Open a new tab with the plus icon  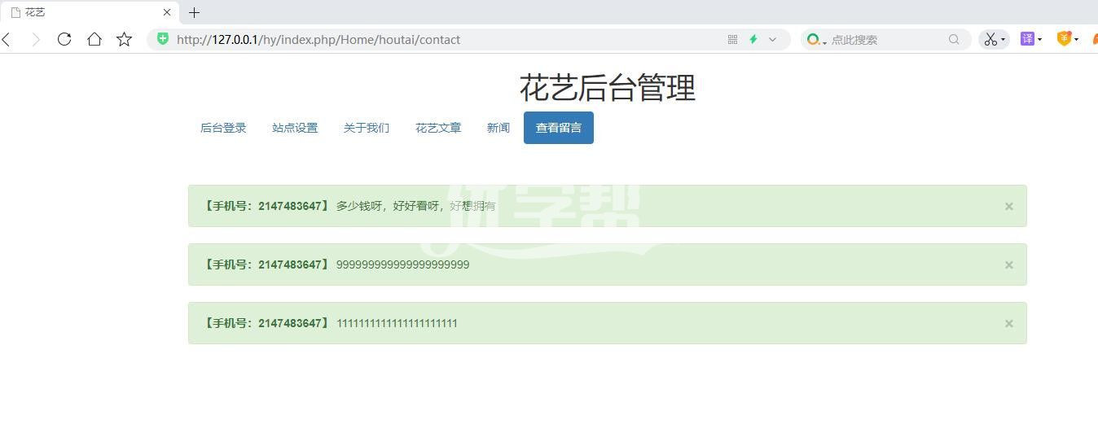click(194, 12)
